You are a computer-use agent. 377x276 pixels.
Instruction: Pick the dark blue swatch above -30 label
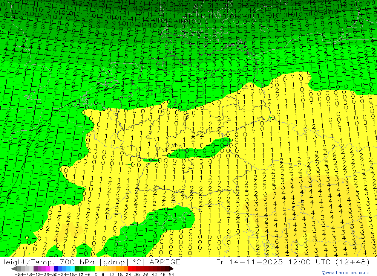(x=56, y=269)
